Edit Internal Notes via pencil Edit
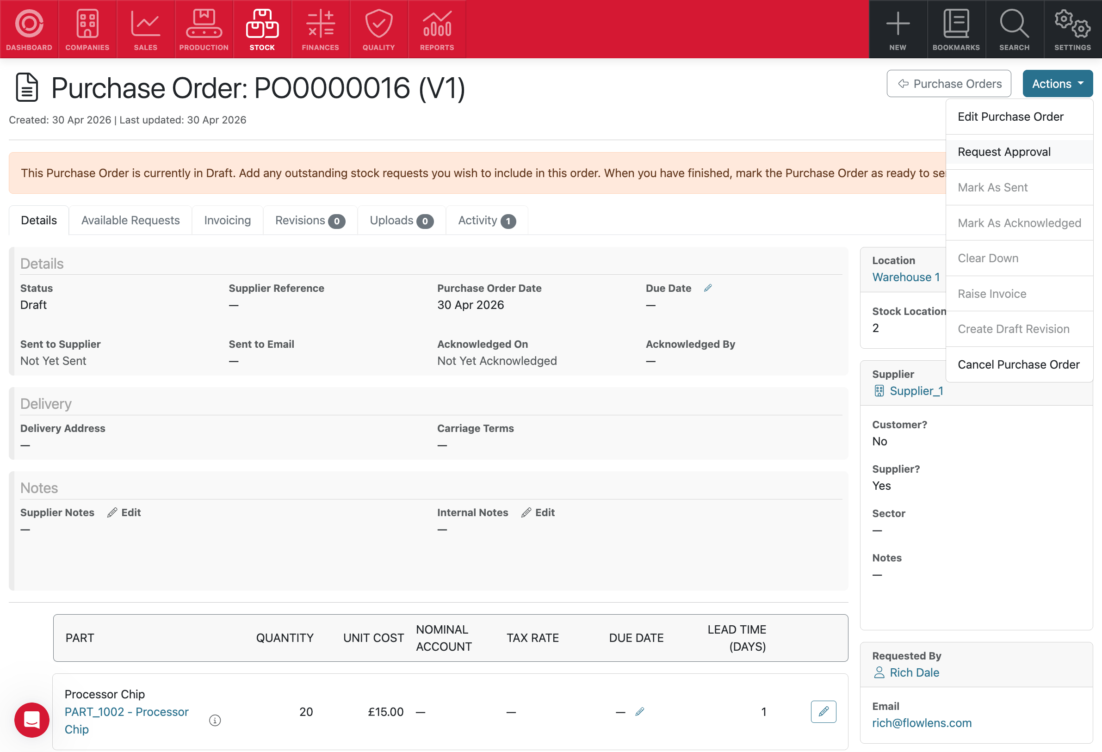The height and width of the screenshot is (752, 1102). [x=538, y=512]
